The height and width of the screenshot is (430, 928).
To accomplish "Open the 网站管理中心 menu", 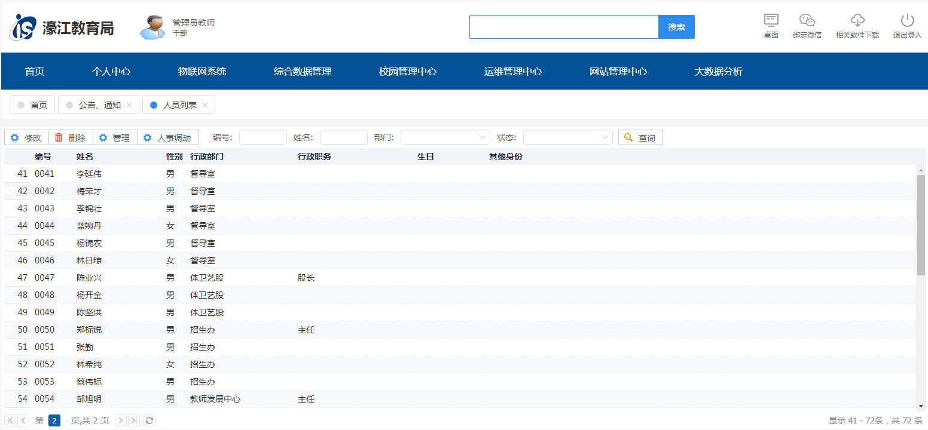I will point(618,72).
